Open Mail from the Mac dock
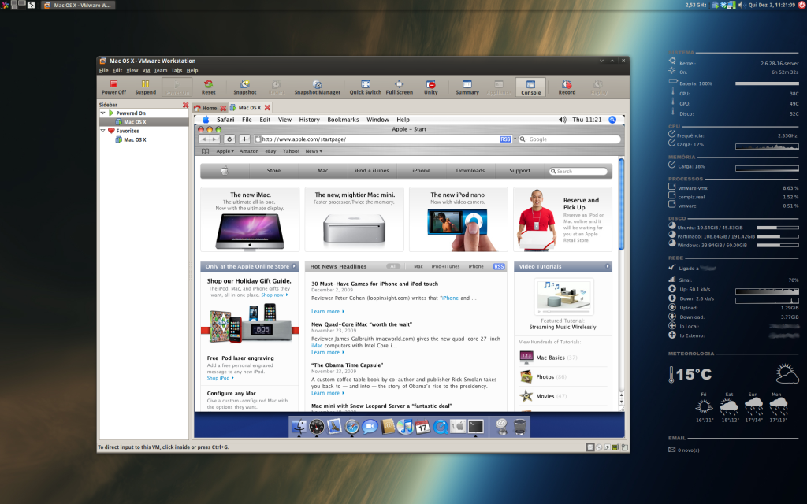Image resolution: width=807 pixels, height=504 pixels. pyautogui.click(x=334, y=426)
